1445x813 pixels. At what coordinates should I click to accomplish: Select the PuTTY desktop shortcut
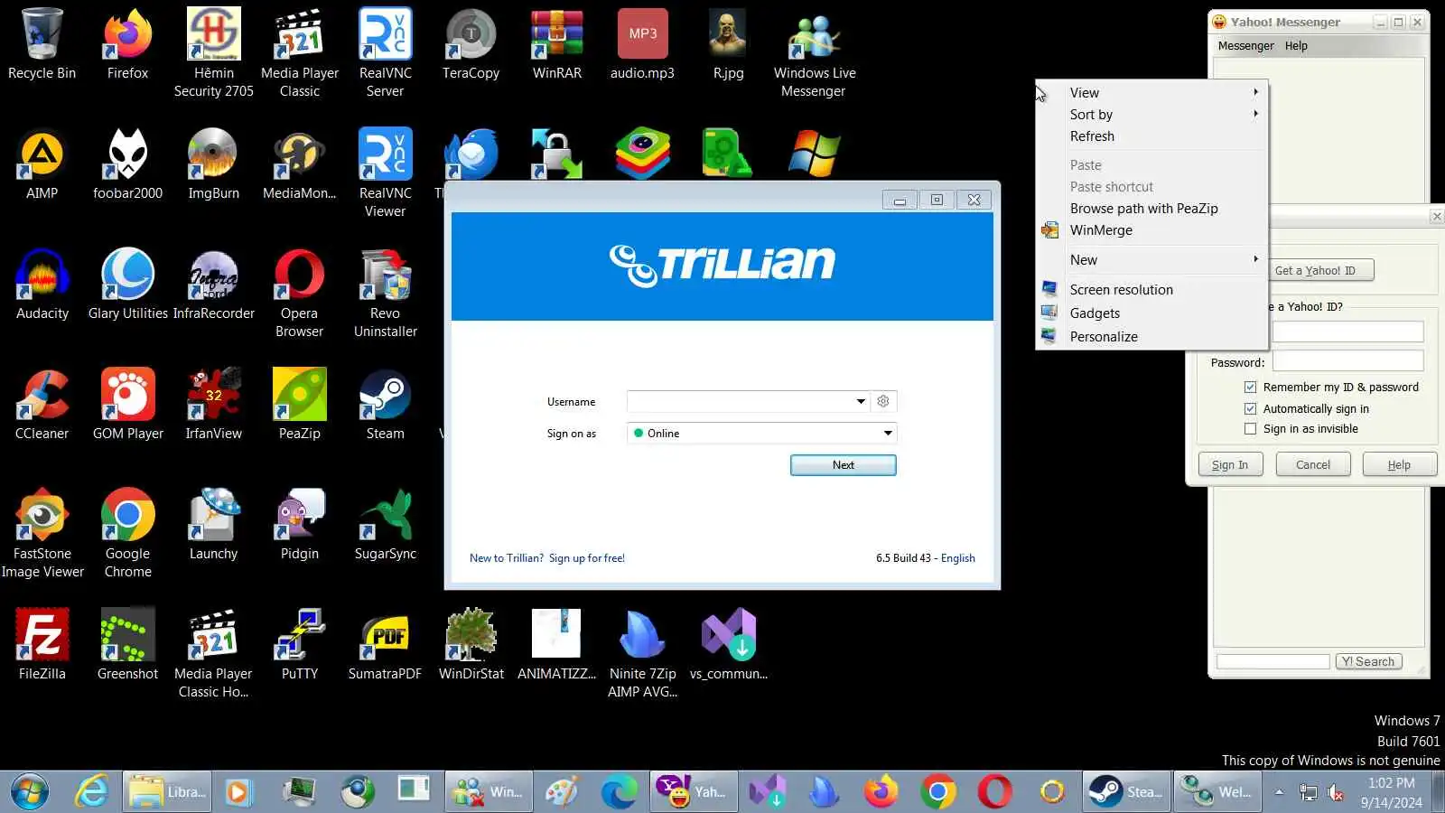coord(300,646)
